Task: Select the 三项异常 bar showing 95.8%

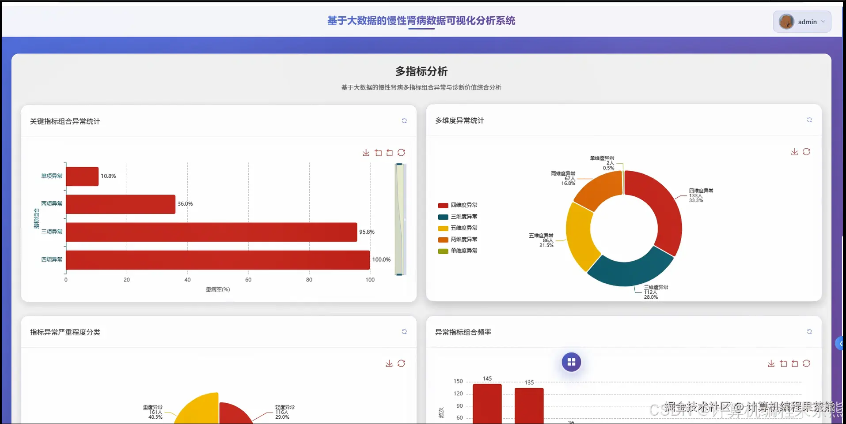Action: [x=212, y=232]
